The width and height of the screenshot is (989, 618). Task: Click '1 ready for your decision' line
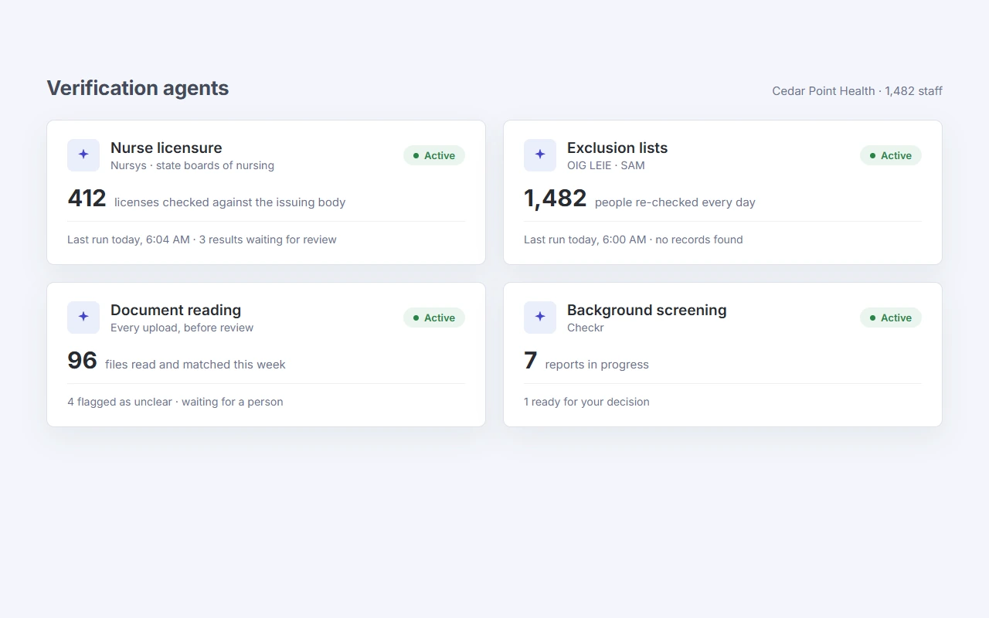(x=586, y=402)
